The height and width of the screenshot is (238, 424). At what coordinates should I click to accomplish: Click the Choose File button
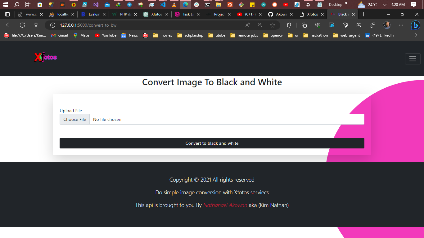click(x=74, y=119)
